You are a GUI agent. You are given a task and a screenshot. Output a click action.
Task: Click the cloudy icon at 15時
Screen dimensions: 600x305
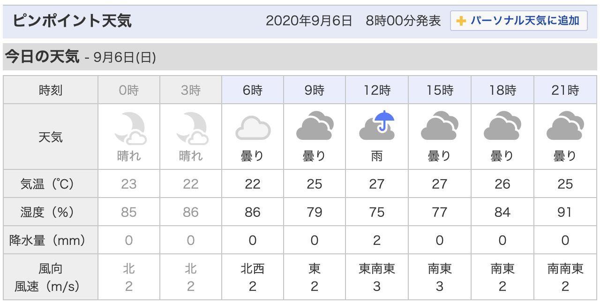(x=439, y=126)
